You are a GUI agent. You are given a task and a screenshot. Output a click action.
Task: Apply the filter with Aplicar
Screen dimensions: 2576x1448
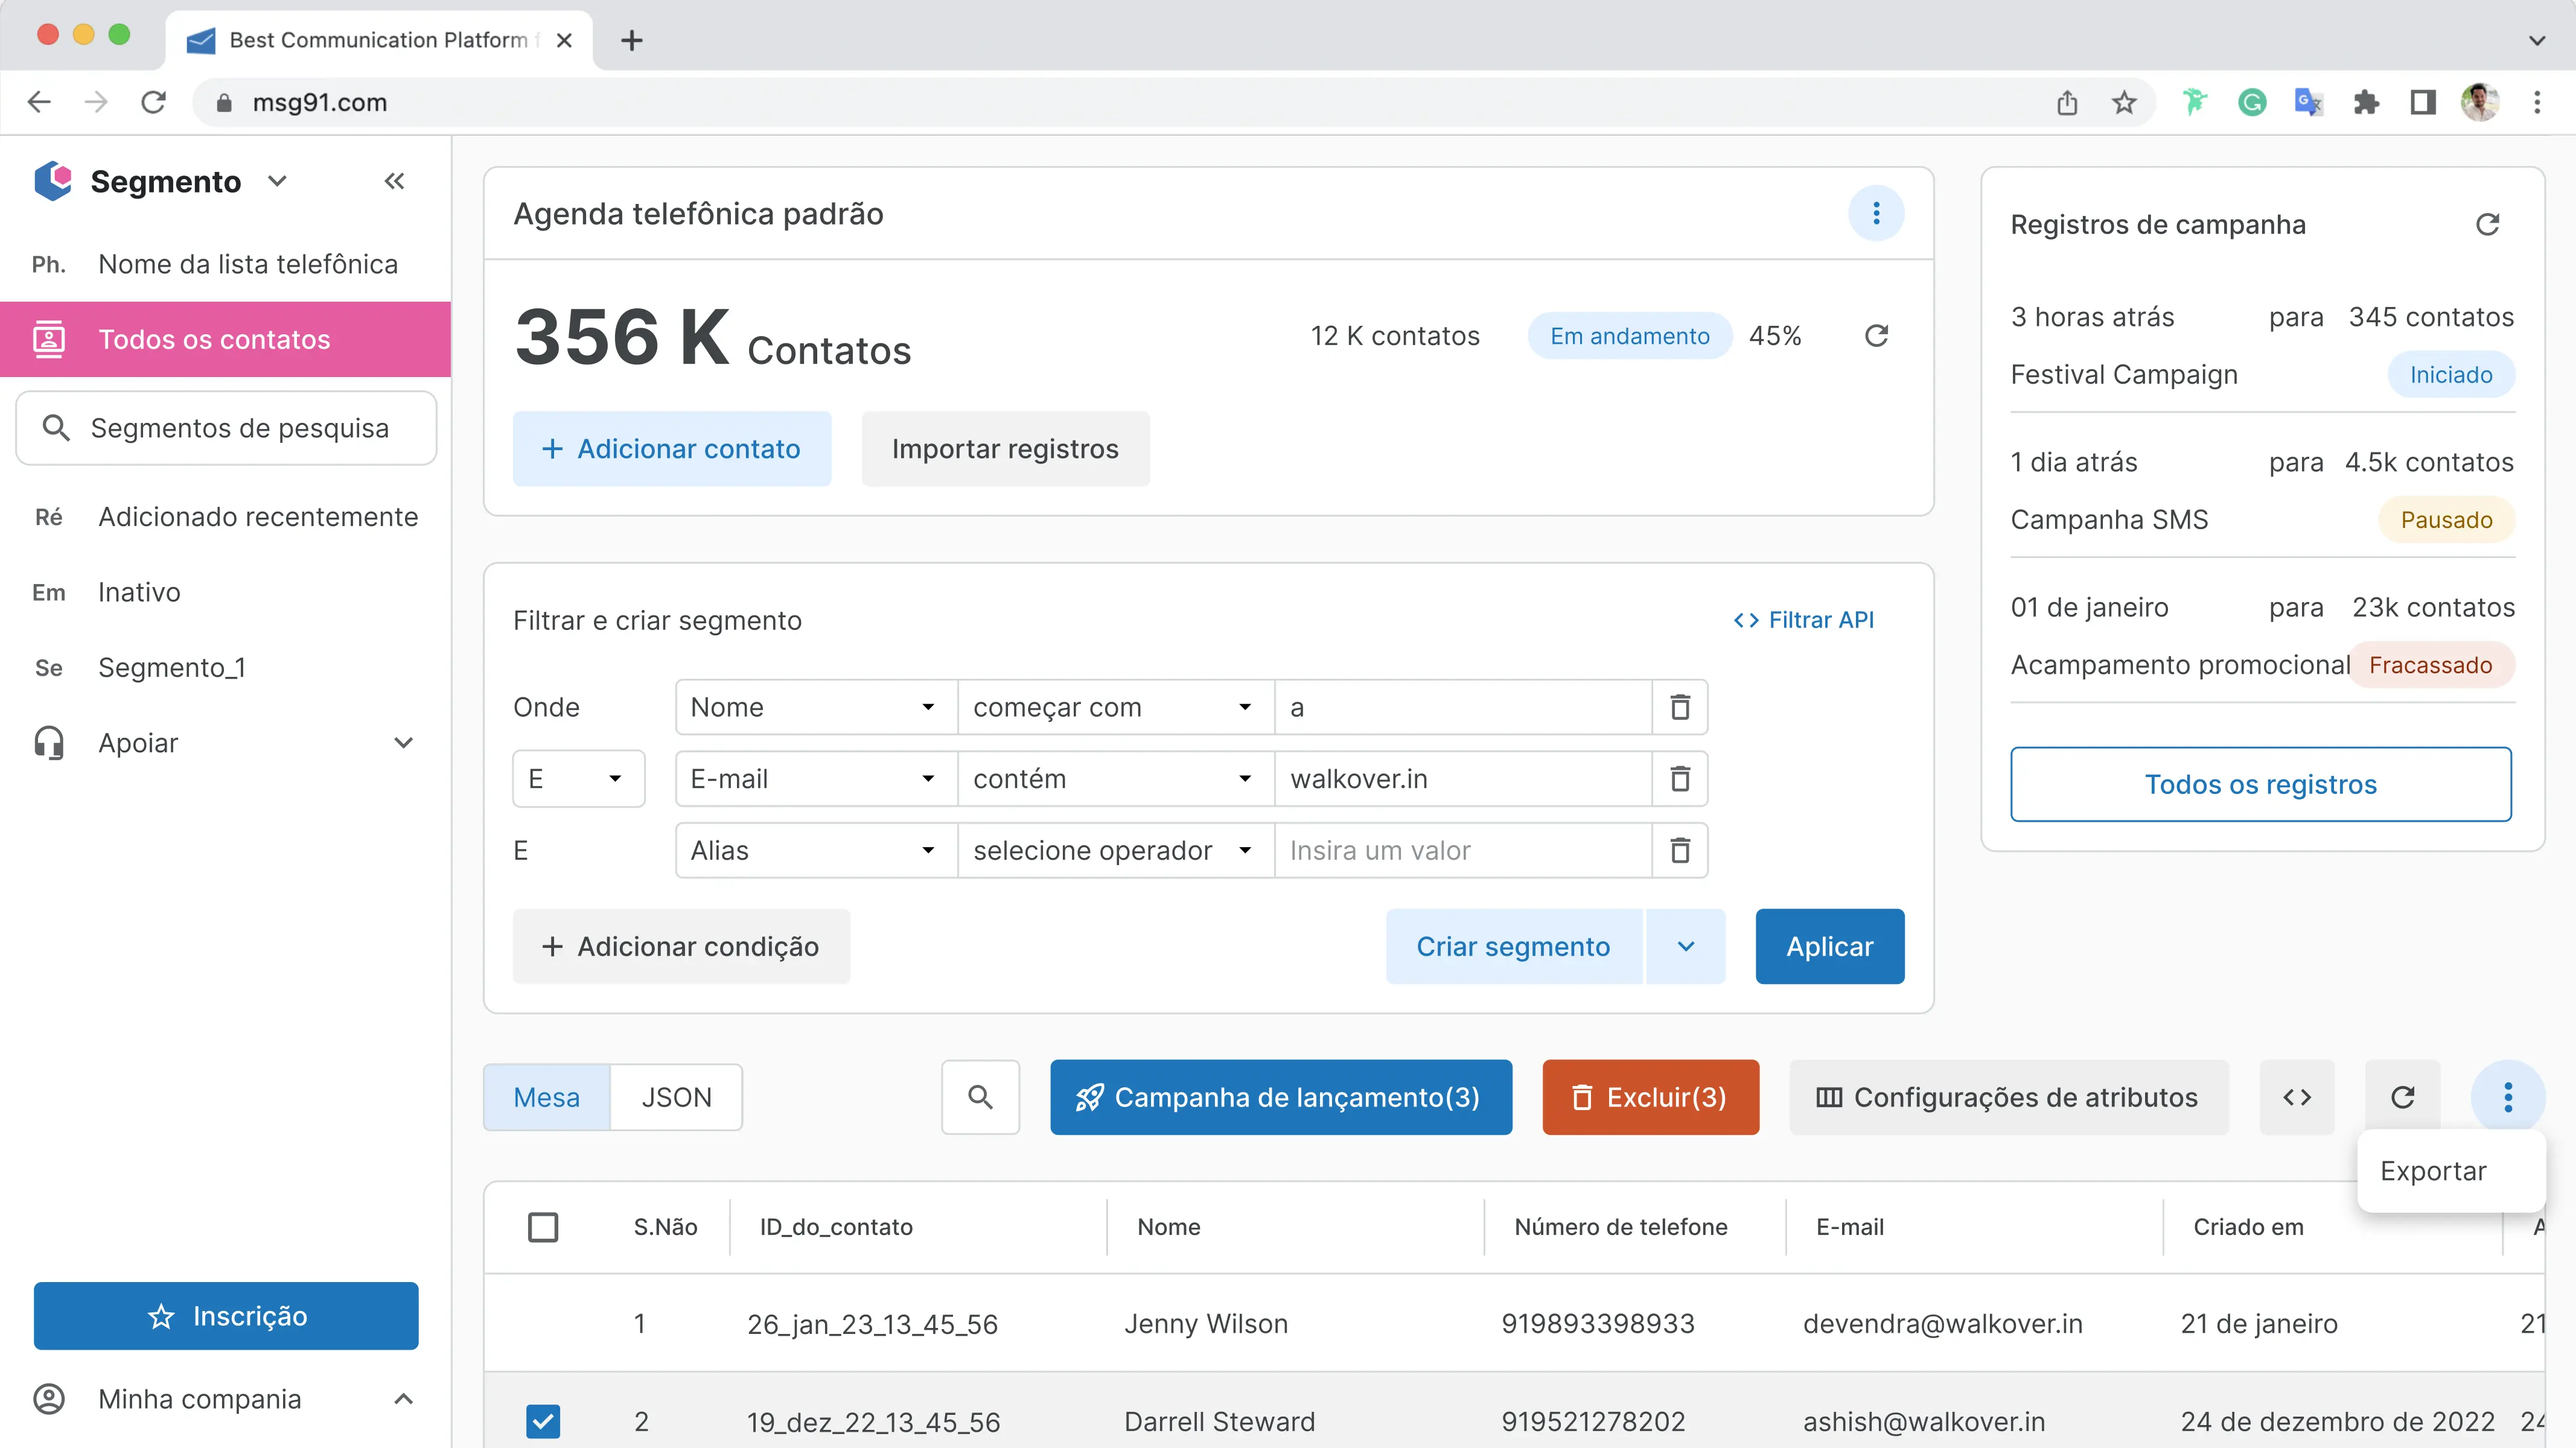[x=1829, y=945]
